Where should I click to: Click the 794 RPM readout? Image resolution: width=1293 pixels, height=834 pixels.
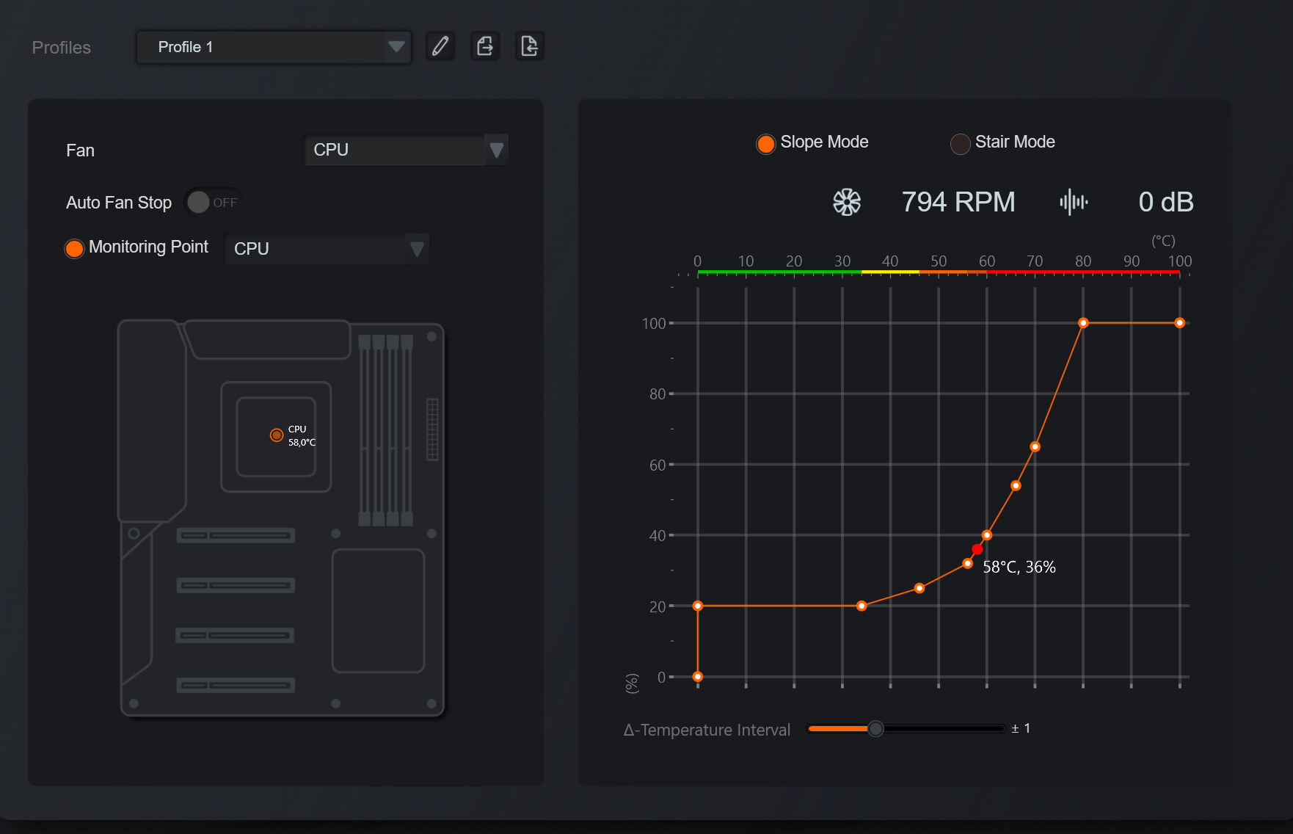(x=958, y=202)
